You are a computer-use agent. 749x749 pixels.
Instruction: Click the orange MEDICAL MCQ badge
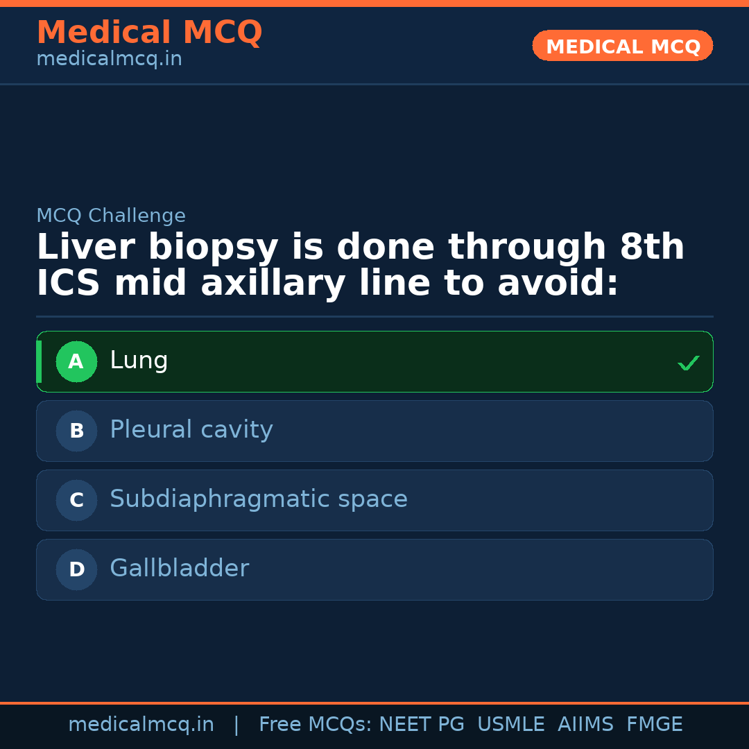click(622, 46)
